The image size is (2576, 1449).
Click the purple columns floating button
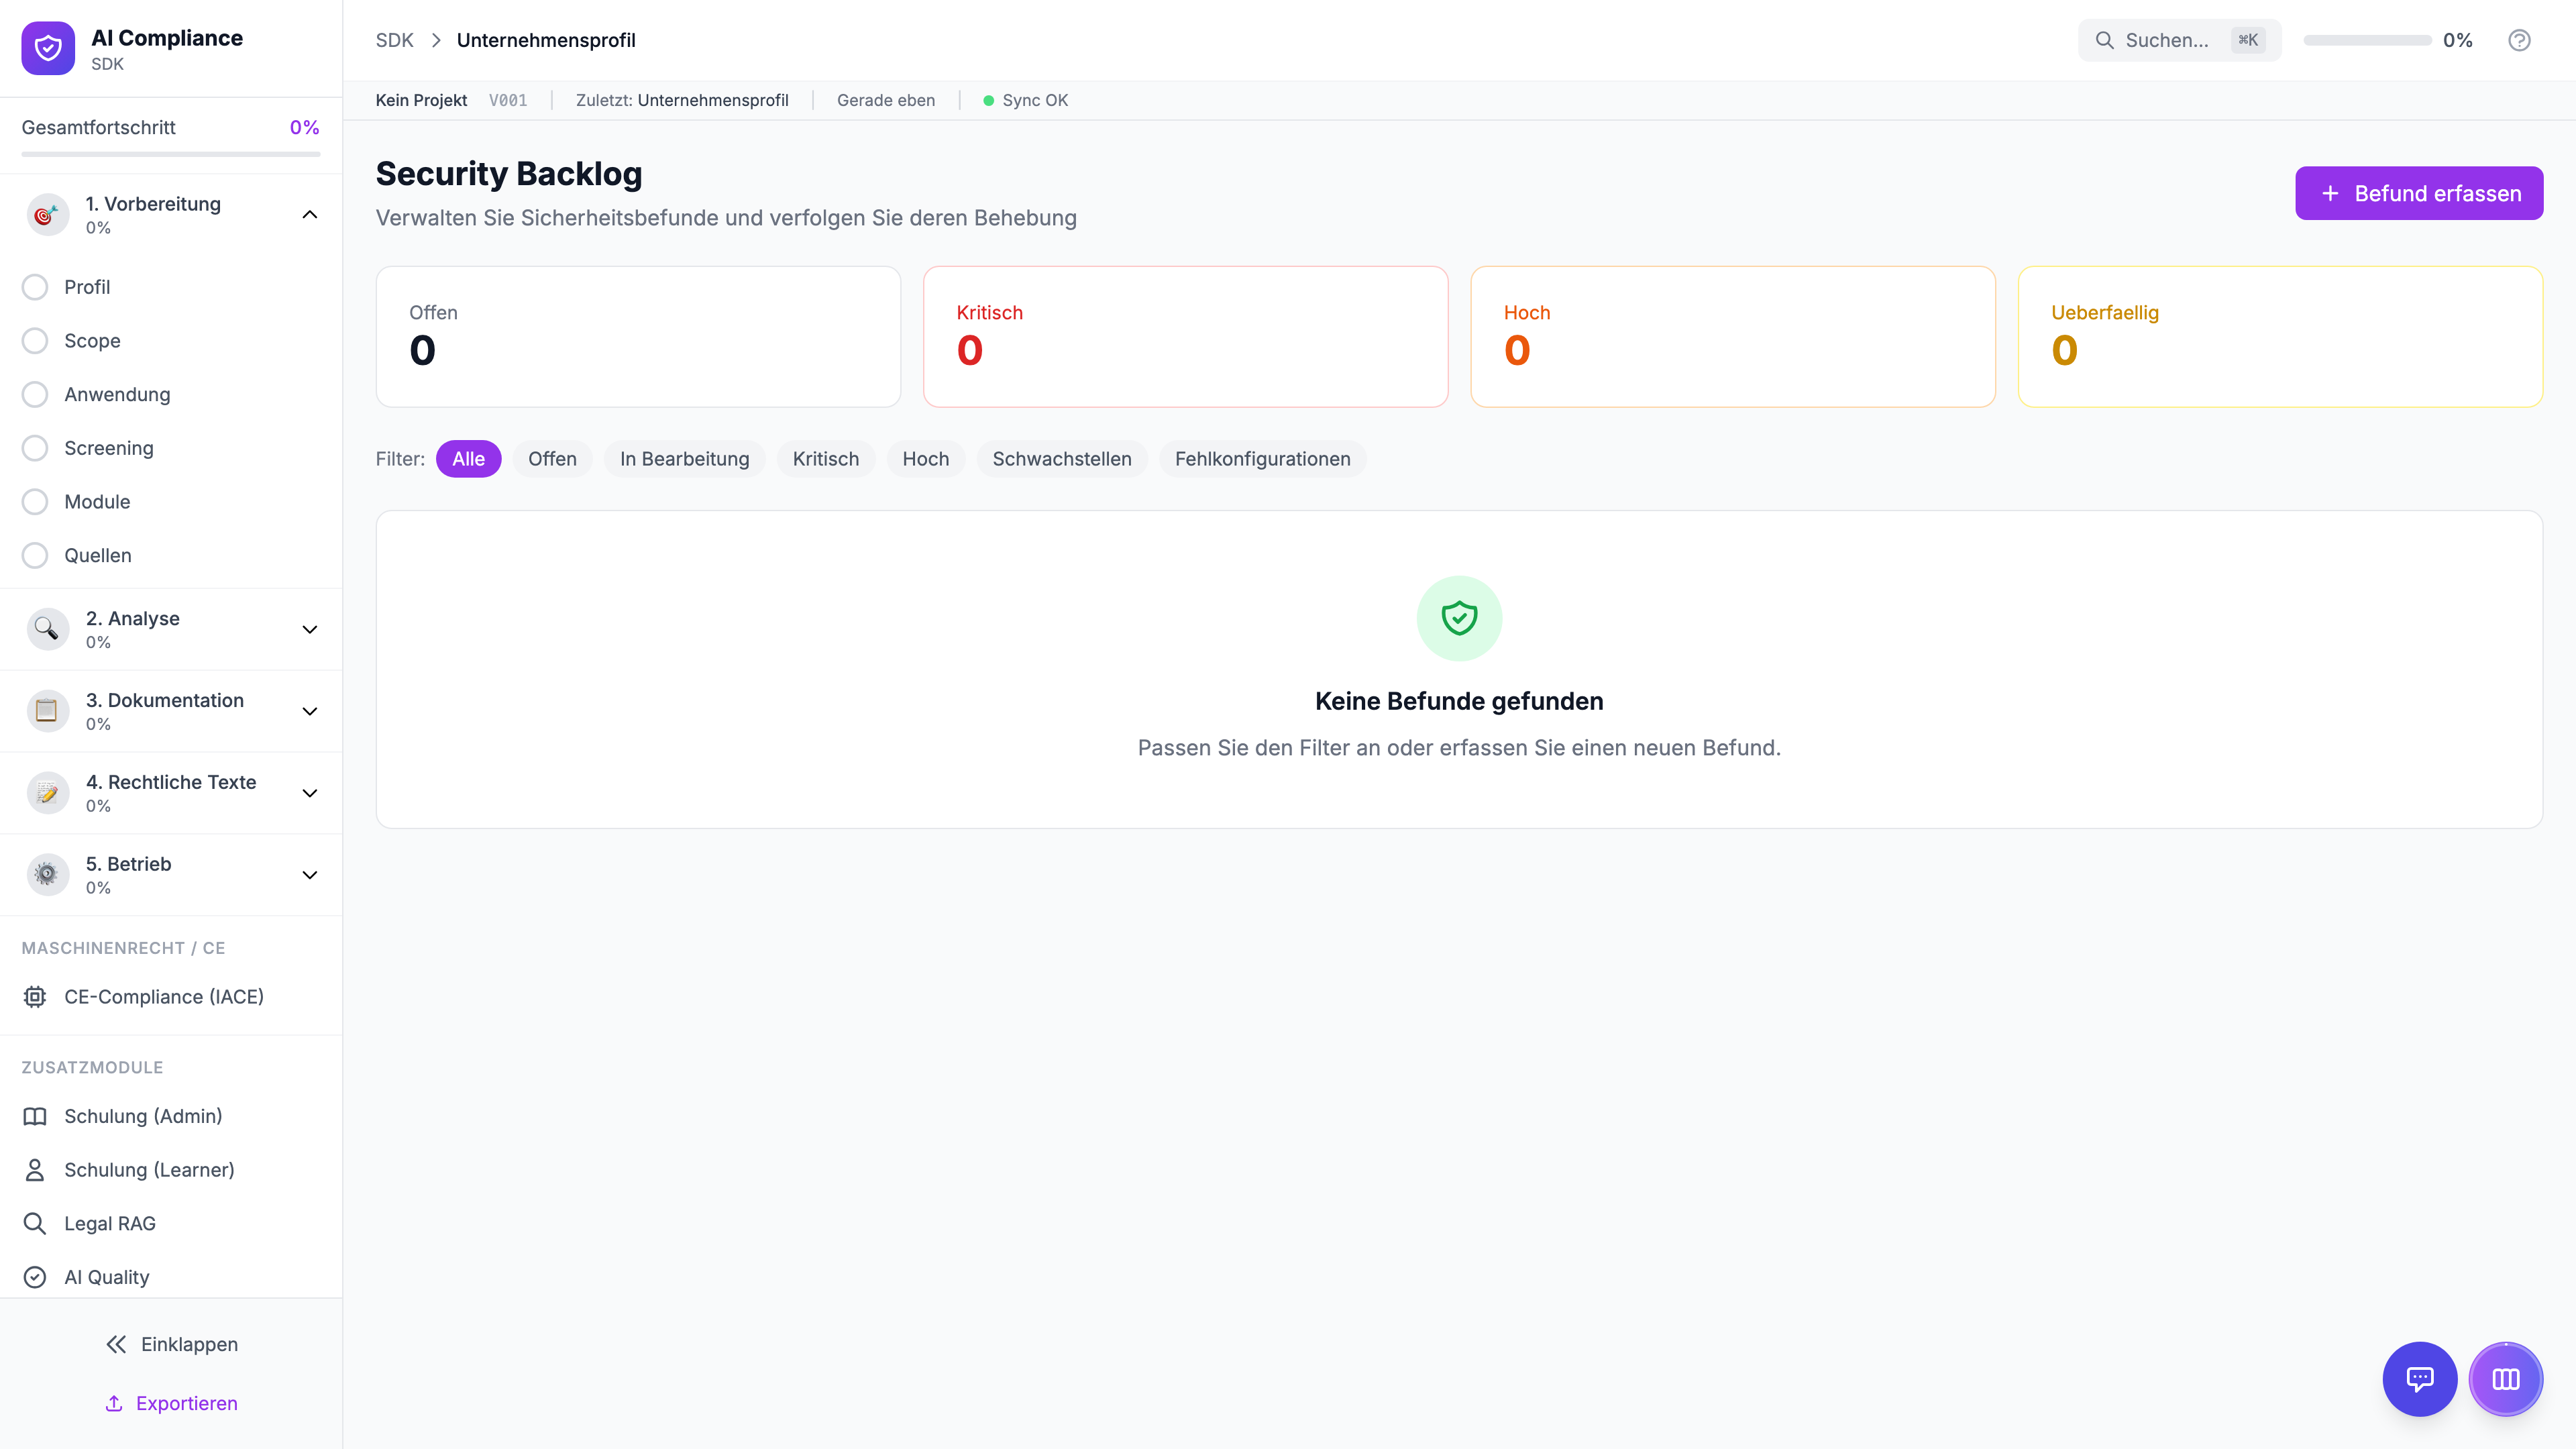pyautogui.click(x=2505, y=1379)
